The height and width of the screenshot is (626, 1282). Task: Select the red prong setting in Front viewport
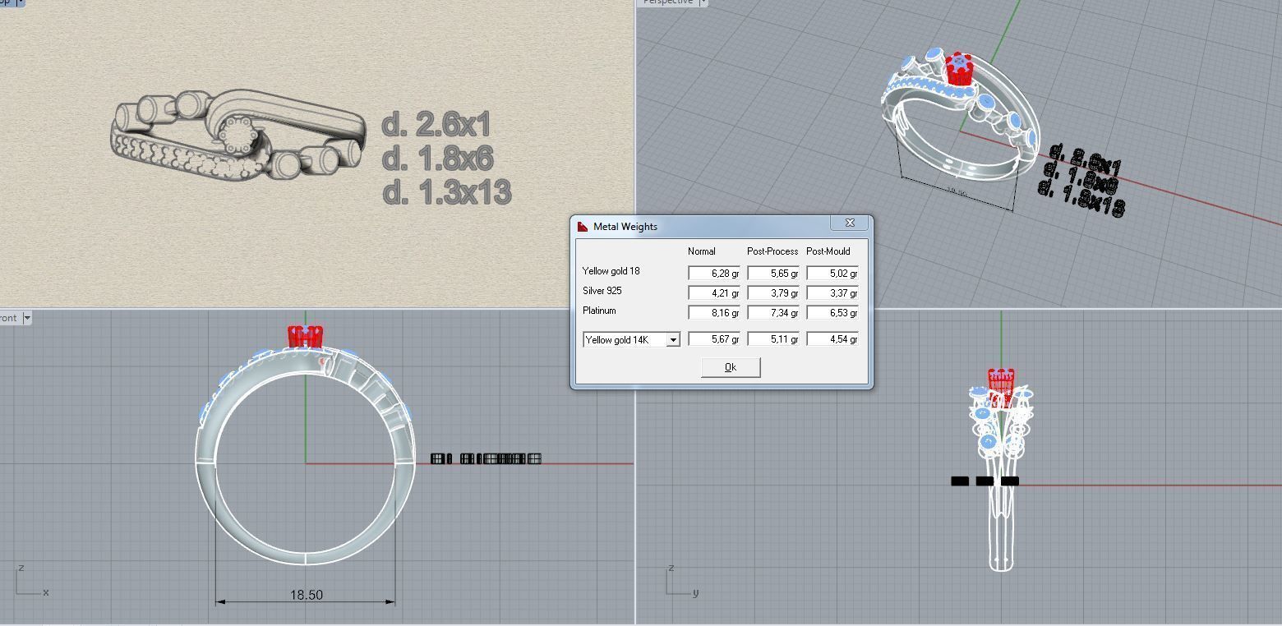[x=306, y=335]
